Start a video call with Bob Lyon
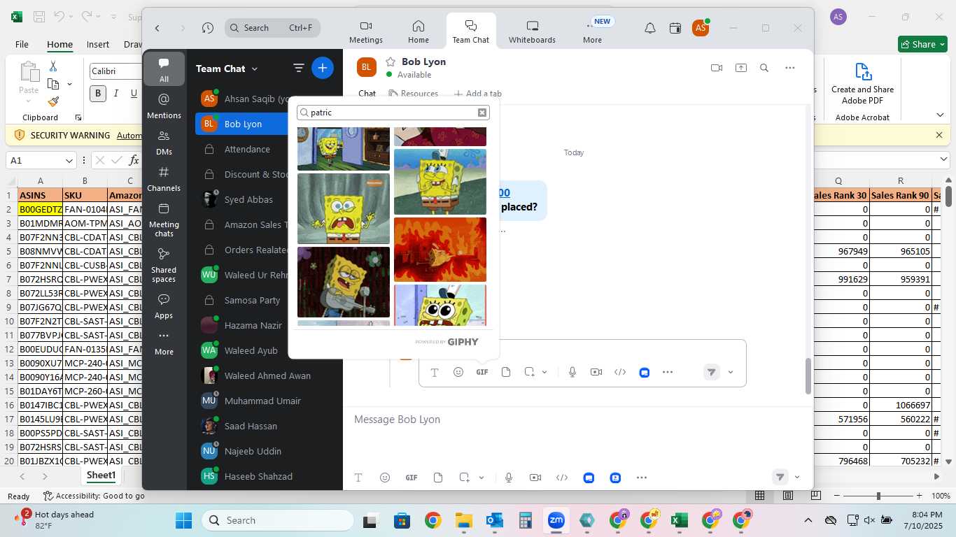This screenshot has height=537, width=956. pyautogui.click(x=716, y=68)
